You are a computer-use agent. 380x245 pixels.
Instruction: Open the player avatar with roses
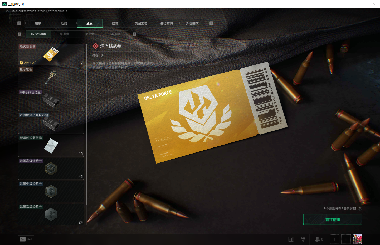[357, 239]
